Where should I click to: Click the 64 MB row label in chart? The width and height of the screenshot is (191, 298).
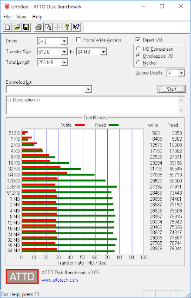[x=13, y=251]
